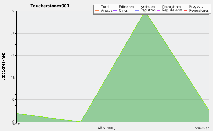Click the Registros legend label

click(148, 10)
